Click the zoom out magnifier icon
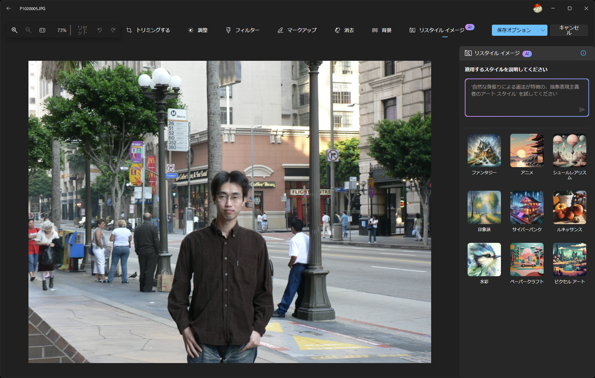 pos(28,30)
